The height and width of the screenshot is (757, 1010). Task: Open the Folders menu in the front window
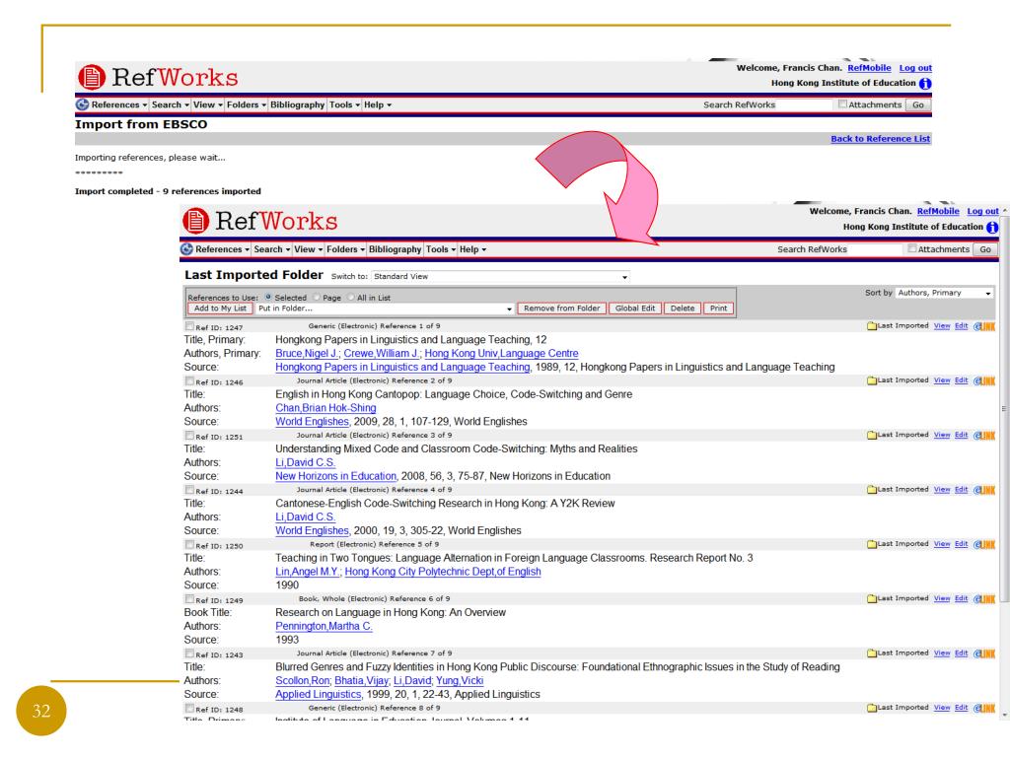coord(346,249)
